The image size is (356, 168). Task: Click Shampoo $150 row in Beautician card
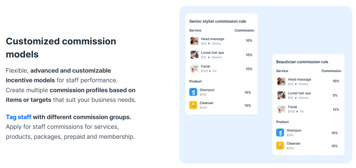pos(293,132)
